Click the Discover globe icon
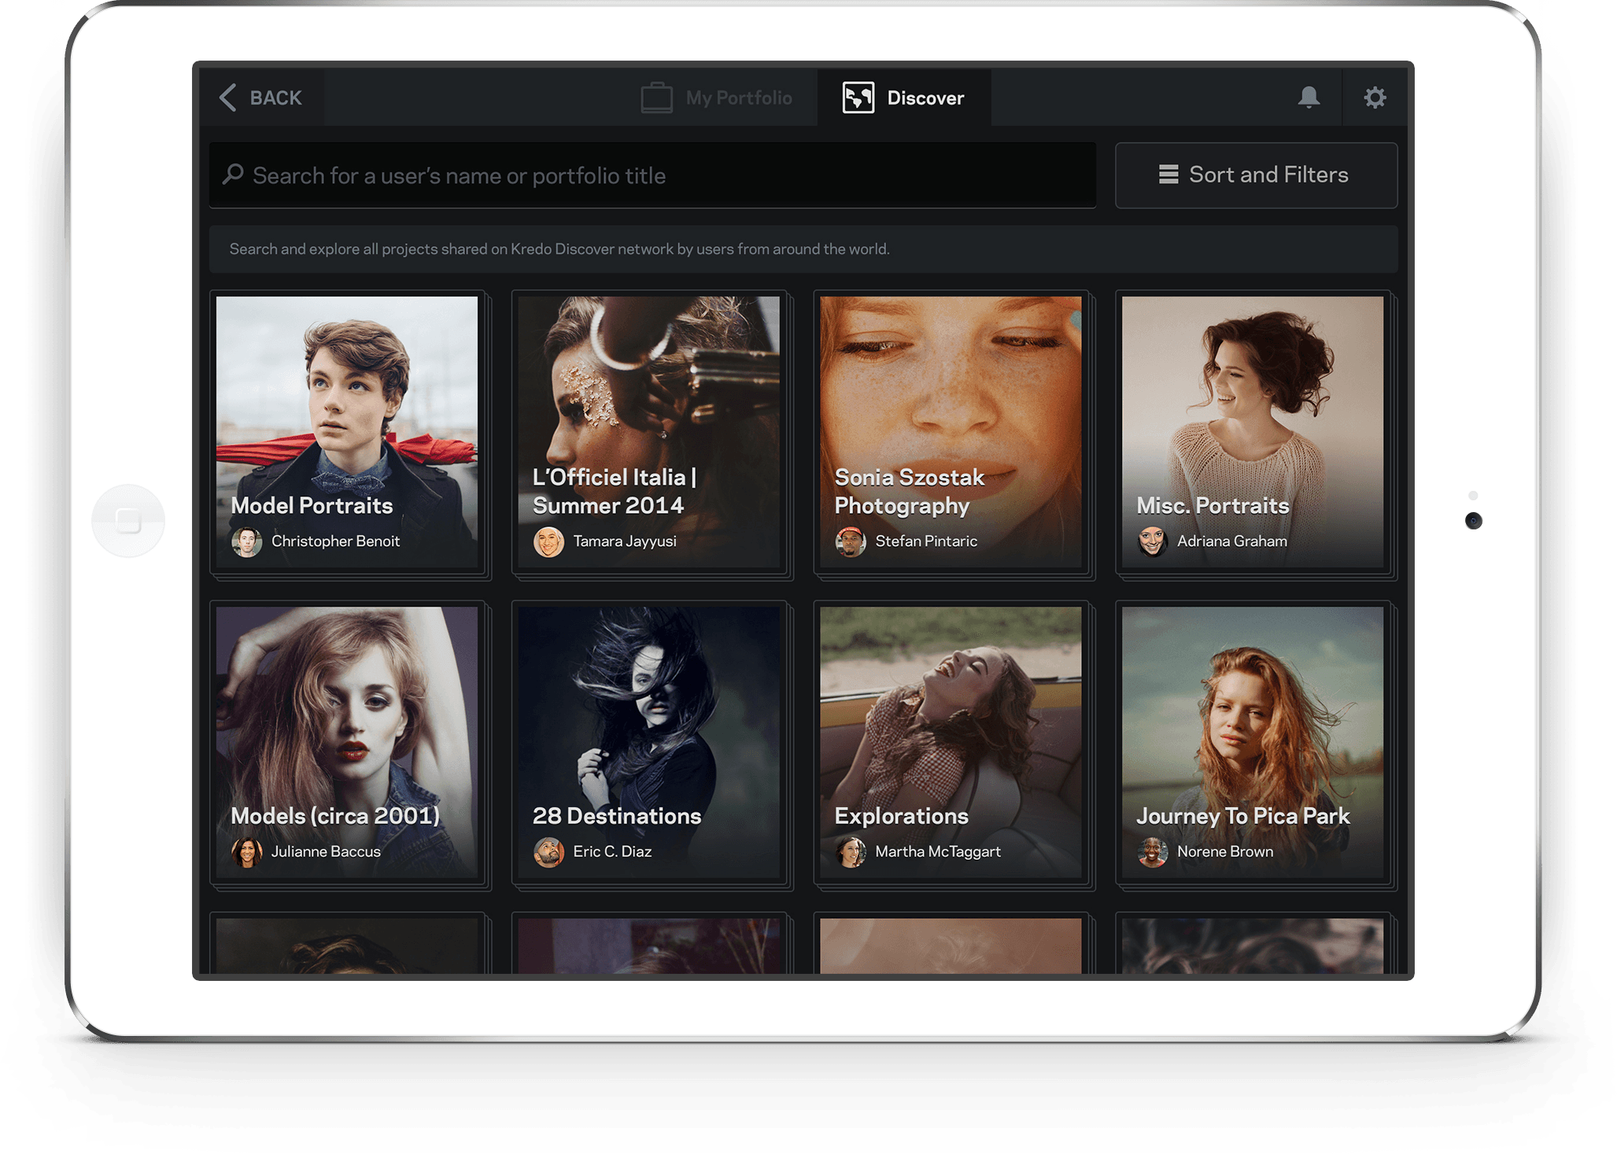 (858, 97)
